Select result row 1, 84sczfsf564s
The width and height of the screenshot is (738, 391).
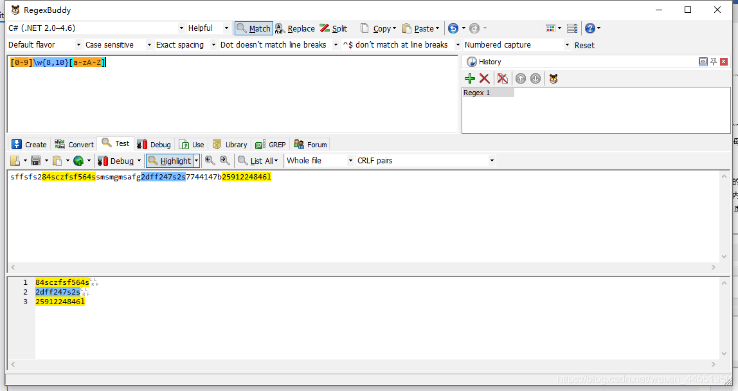(62, 282)
